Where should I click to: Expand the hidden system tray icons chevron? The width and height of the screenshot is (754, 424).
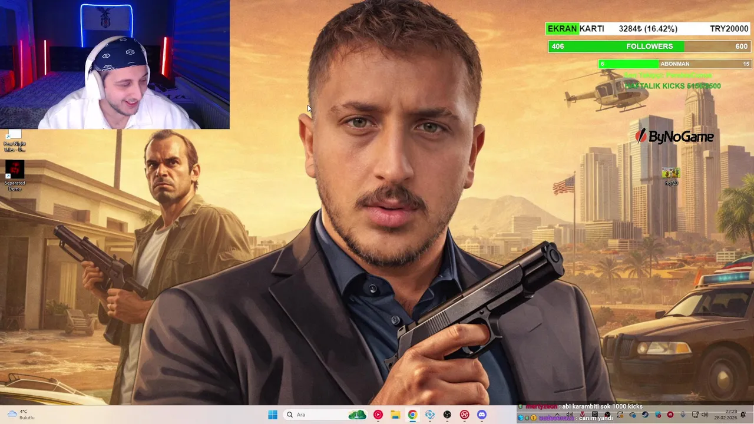pyautogui.click(x=557, y=415)
